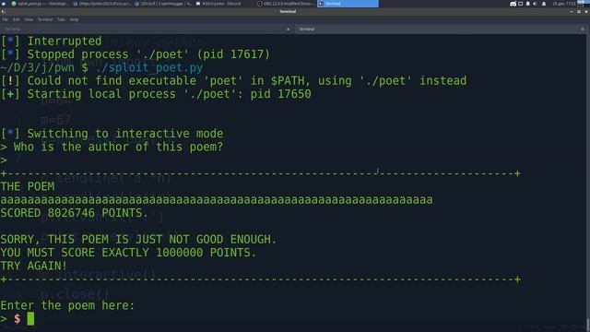Open the Discord tray icon
This screenshot has width=590, height=332.
513,4
